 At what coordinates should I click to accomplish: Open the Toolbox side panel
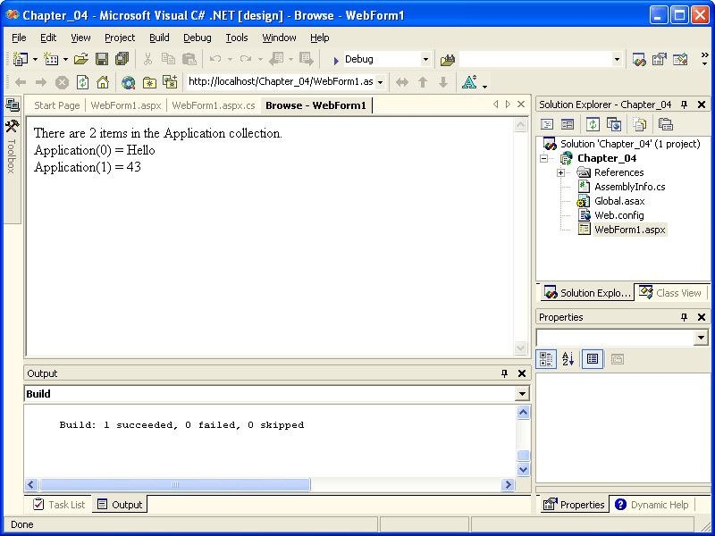[x=12, y=143]
